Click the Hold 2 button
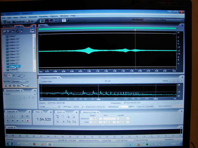Screen dimensions: 198x148 click(173, 81)
